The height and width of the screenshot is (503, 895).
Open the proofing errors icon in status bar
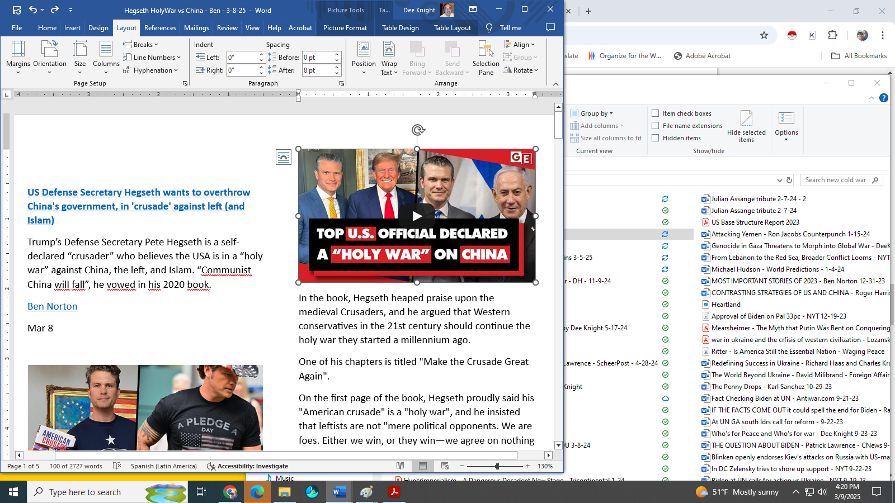(117, 466)
